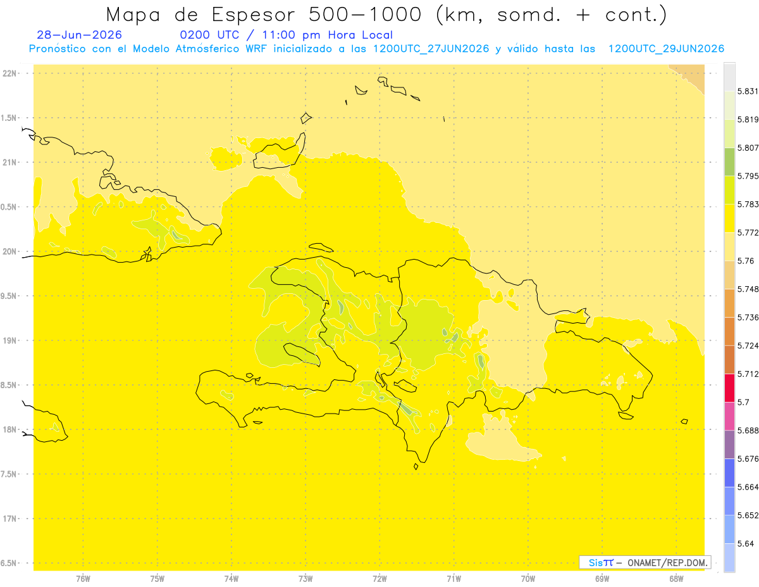This screenshot has width=759, height=587.
Task: Pick the purple legend band between 5.676 and 5.688
Action: (729, 445)
